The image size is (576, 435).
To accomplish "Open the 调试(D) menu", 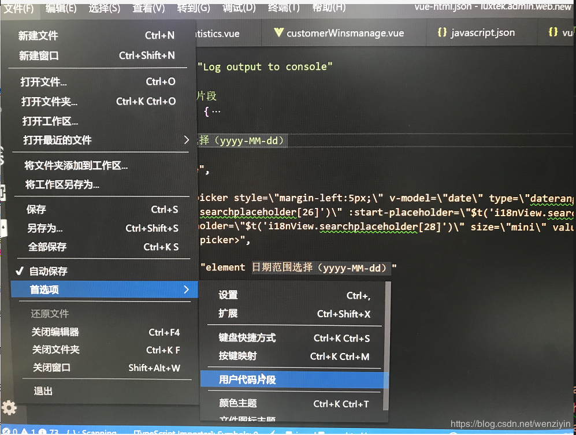I will 239,8.
